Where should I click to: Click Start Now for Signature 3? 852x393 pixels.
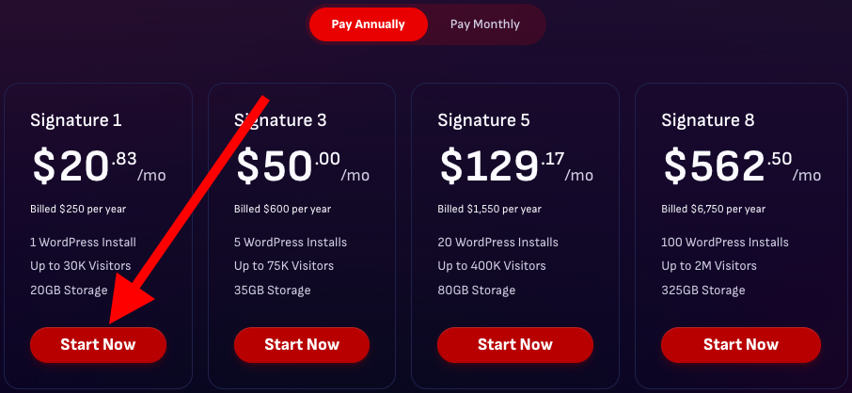302,345
